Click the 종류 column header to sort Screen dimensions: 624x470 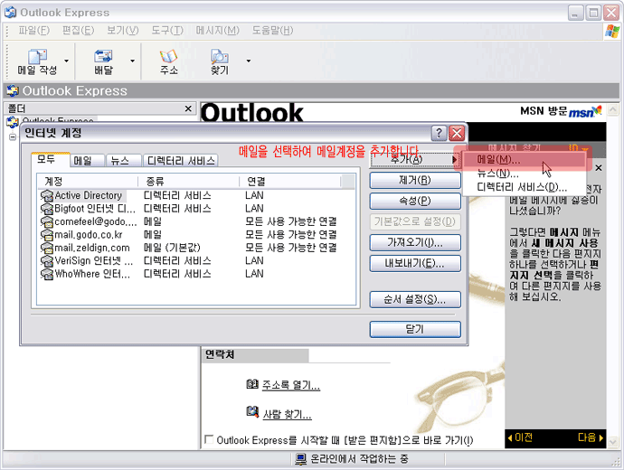188,182
